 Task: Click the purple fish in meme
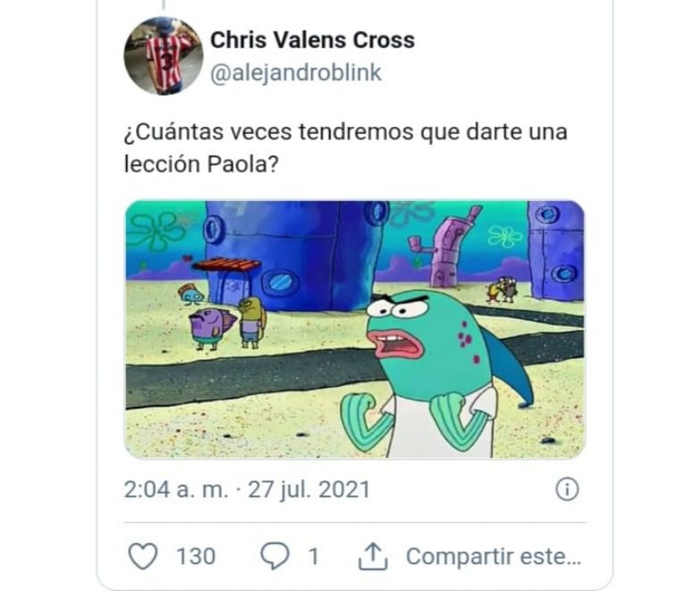(x=213, y=327)
